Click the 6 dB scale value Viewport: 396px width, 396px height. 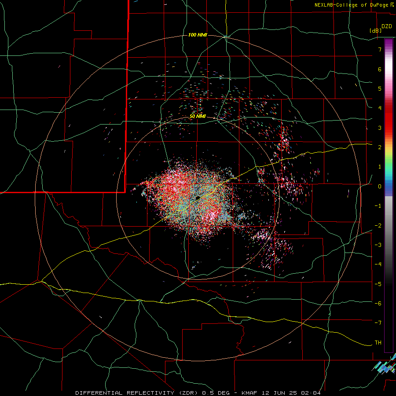tap(380, 69)
